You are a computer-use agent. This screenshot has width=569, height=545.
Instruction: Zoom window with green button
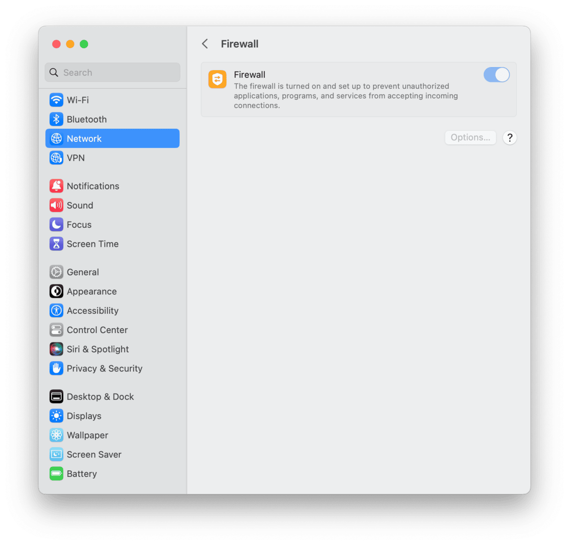84,44
